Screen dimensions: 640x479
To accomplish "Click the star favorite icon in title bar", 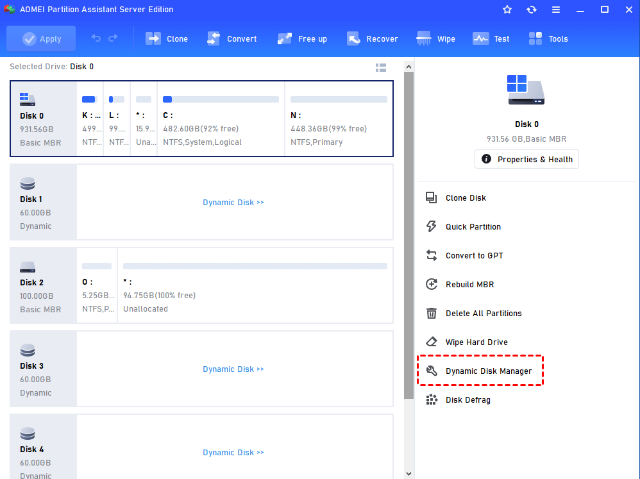I will pyautogui.click(x=507, y=10).
